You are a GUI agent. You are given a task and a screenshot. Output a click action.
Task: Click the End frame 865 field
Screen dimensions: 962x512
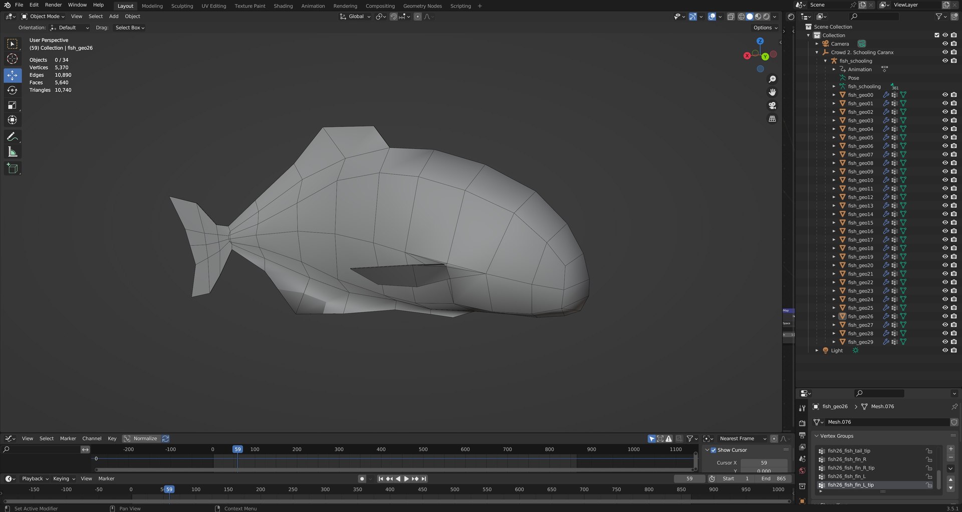(774, 479)
